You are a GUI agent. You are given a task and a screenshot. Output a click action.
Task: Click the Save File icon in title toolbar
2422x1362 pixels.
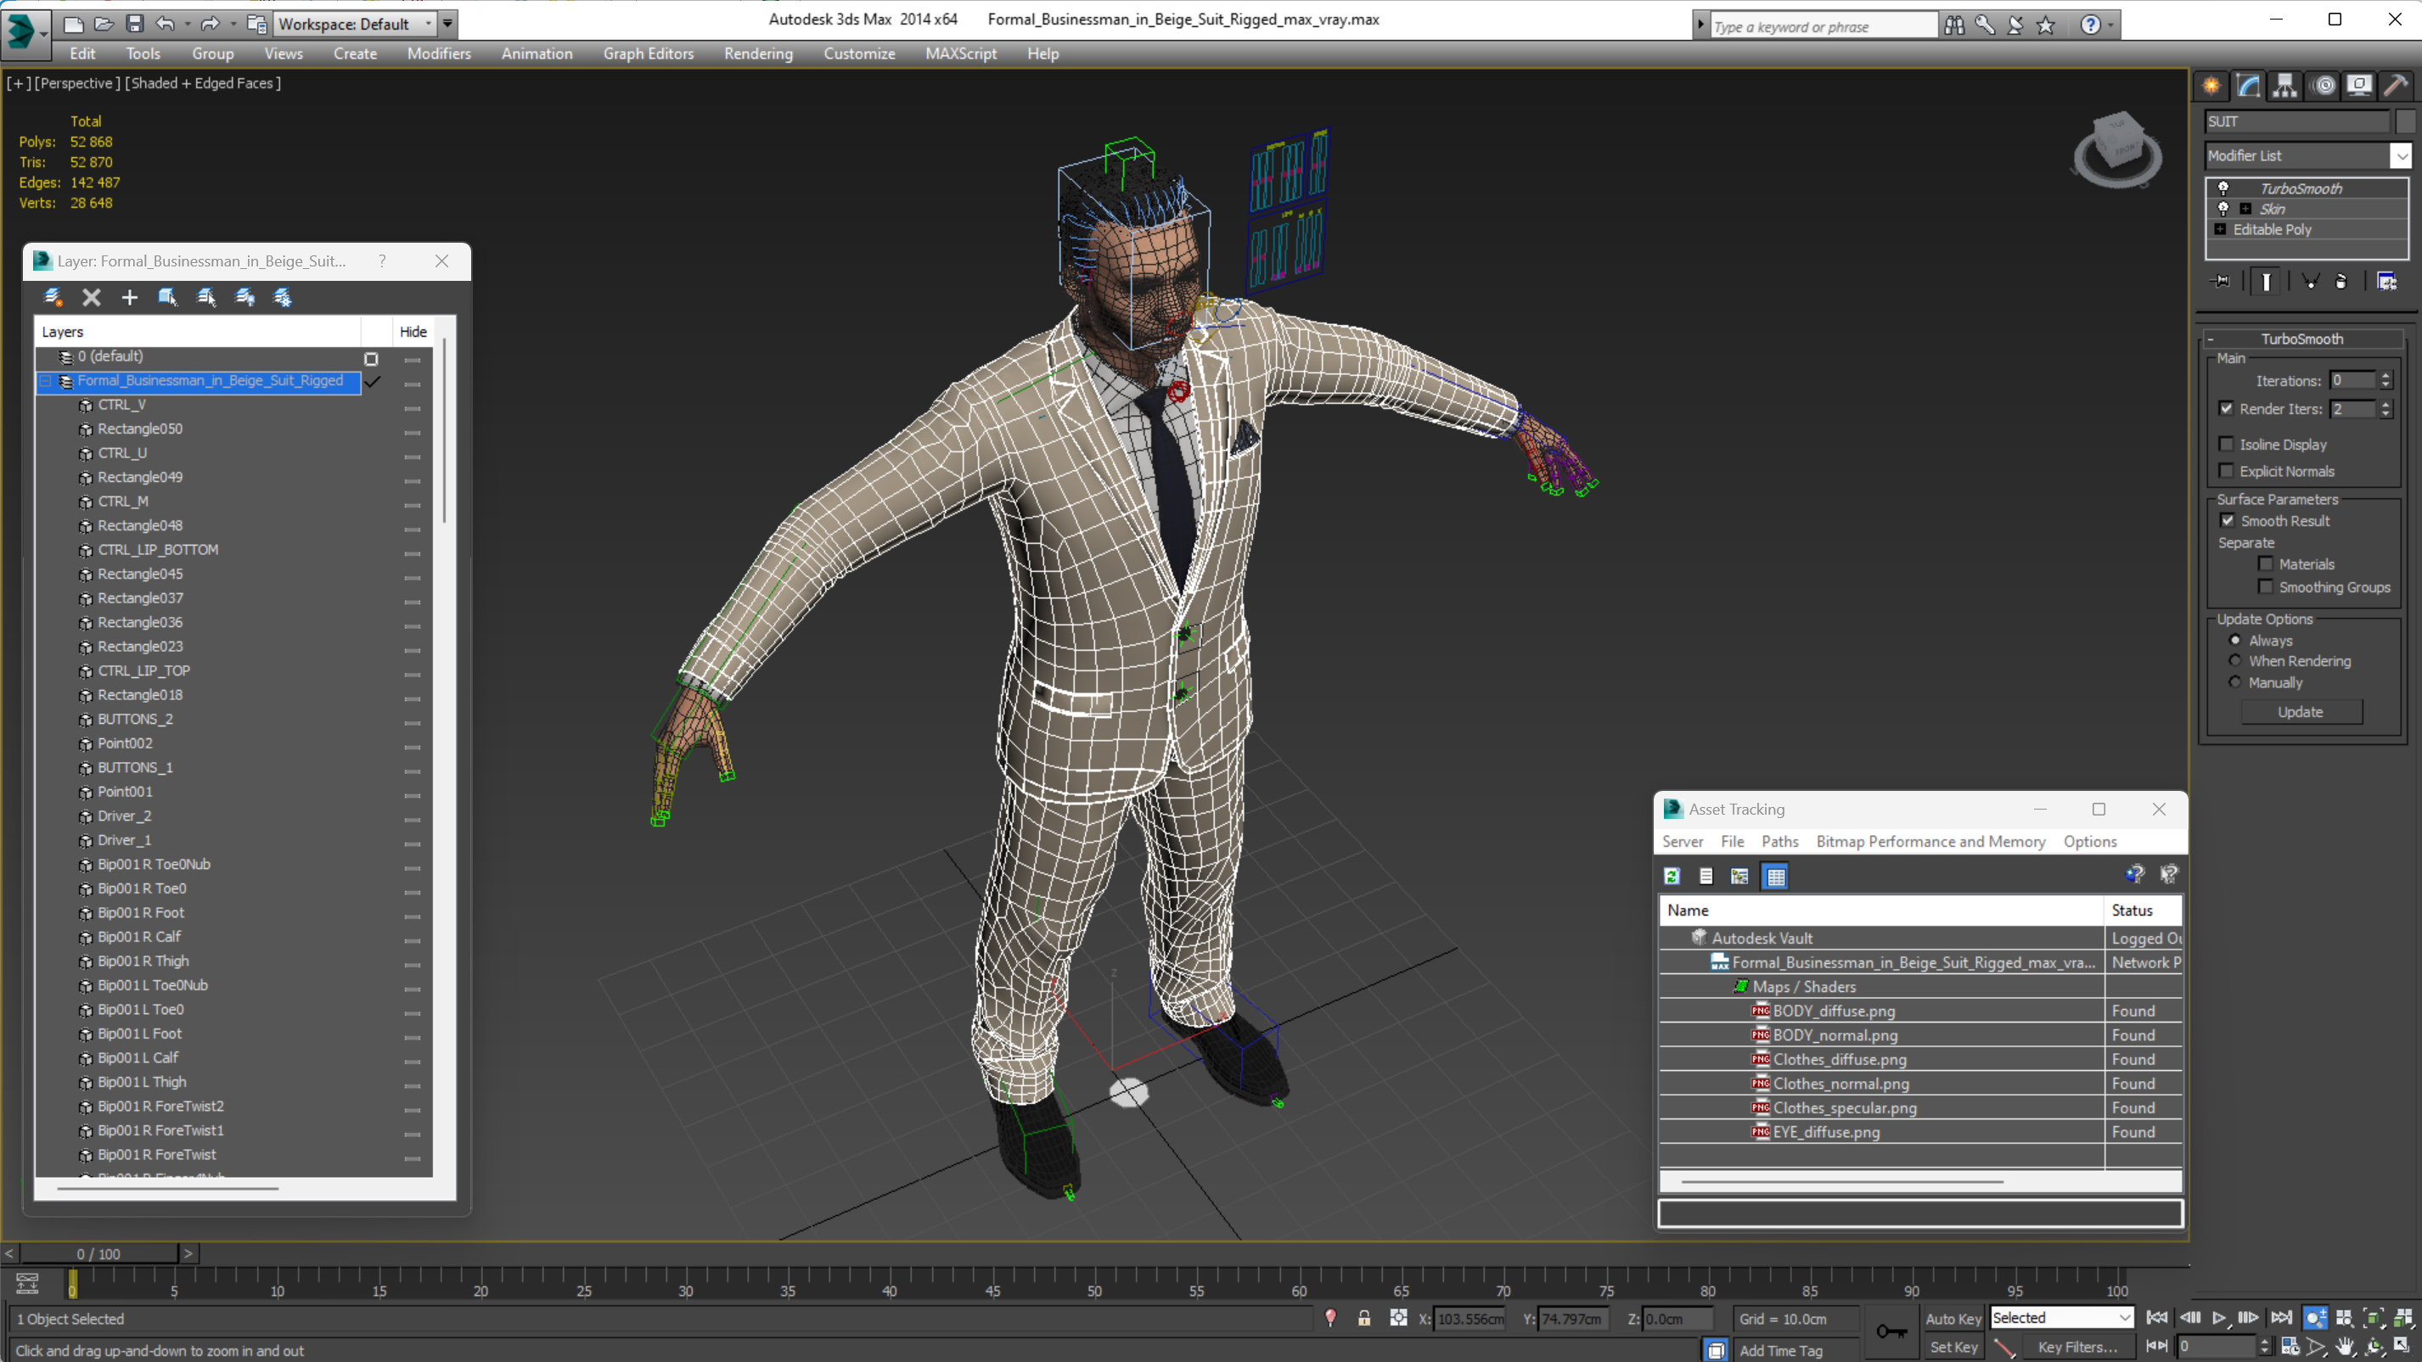(134, 24)
